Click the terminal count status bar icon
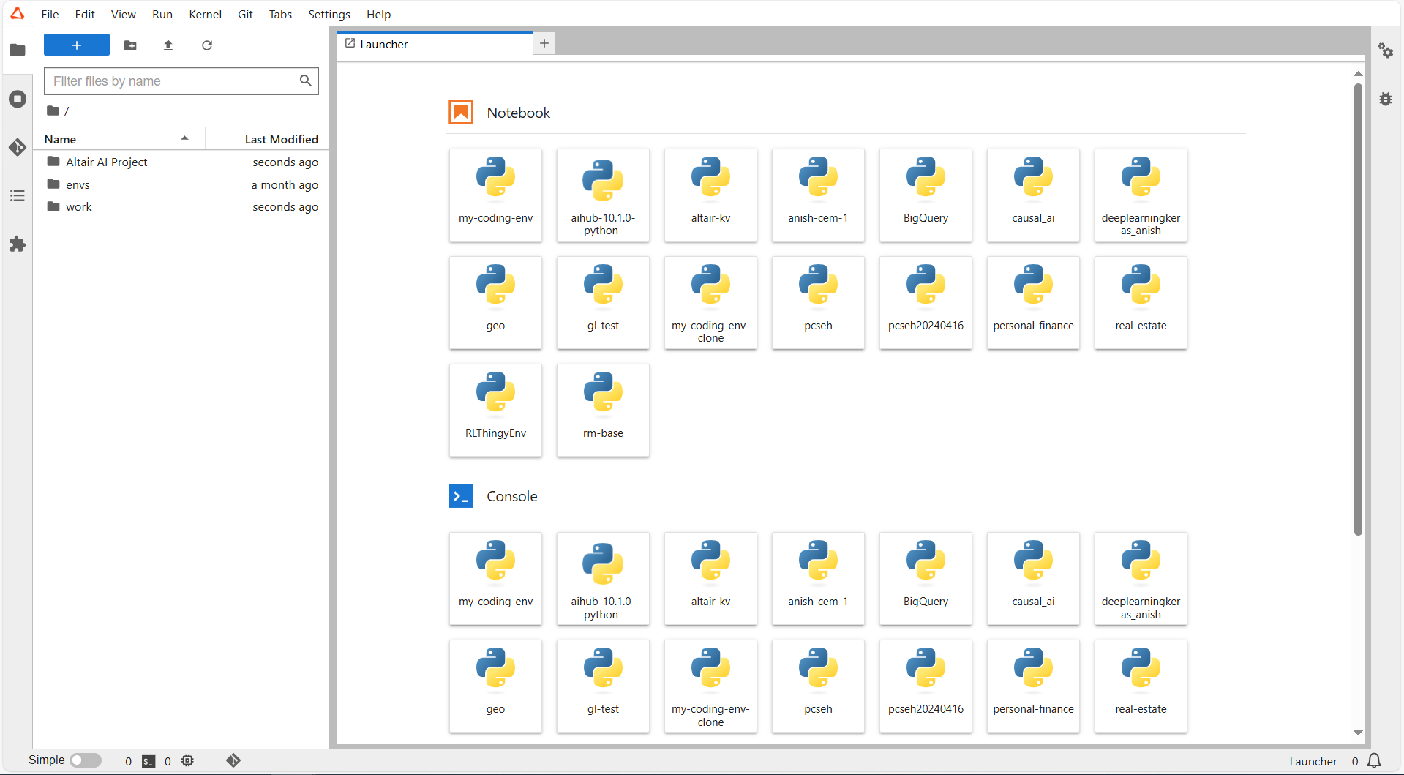Viewport: 1404px width, 775px height. pyautogui.click(x=149, y=761)
